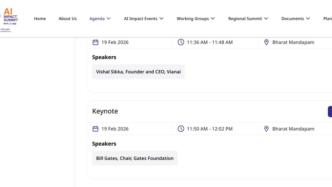Open the Regional Summit dropdown
This screenshot has width=332, height=187.
pos(248,18)
